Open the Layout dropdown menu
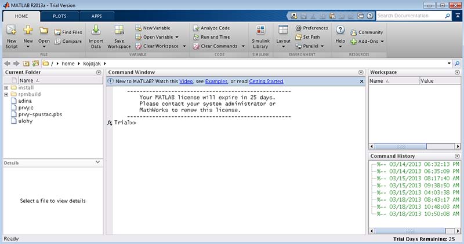The width and height of the screenshot is (464, 244). pos(283,36)
